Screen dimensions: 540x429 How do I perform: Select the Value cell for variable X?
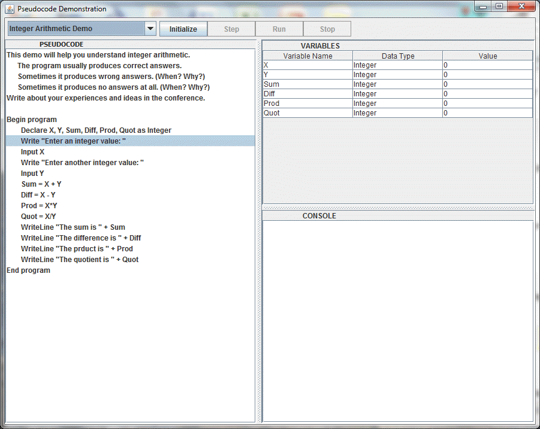point(487,65)
